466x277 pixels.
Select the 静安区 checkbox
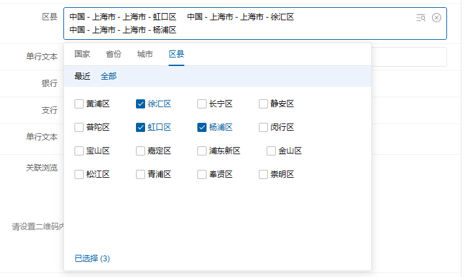click(x=263, y=104)
